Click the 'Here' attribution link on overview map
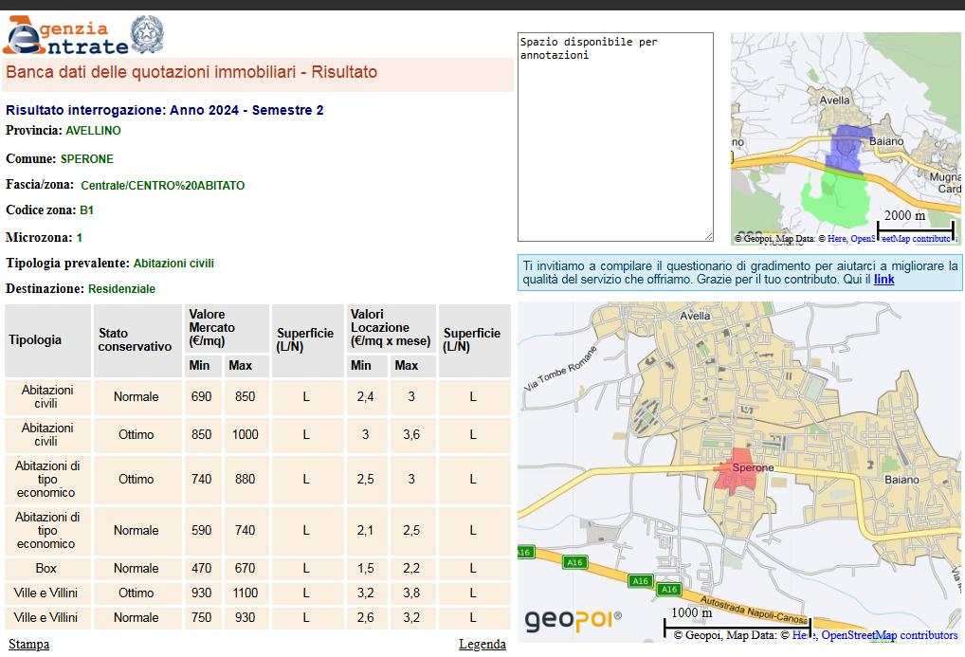The image size is (965, 657). 836,239
